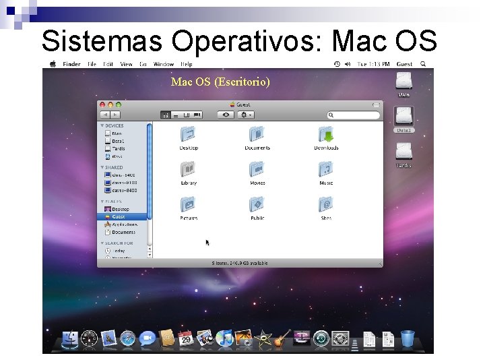Open iChat video bubble in Dock

tap(148, 338)
